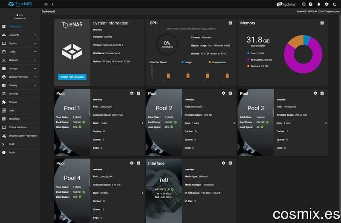Expand the Sharing sidebar menu
The height and width of the screenshot is (223, 341).
click(20, 85)
